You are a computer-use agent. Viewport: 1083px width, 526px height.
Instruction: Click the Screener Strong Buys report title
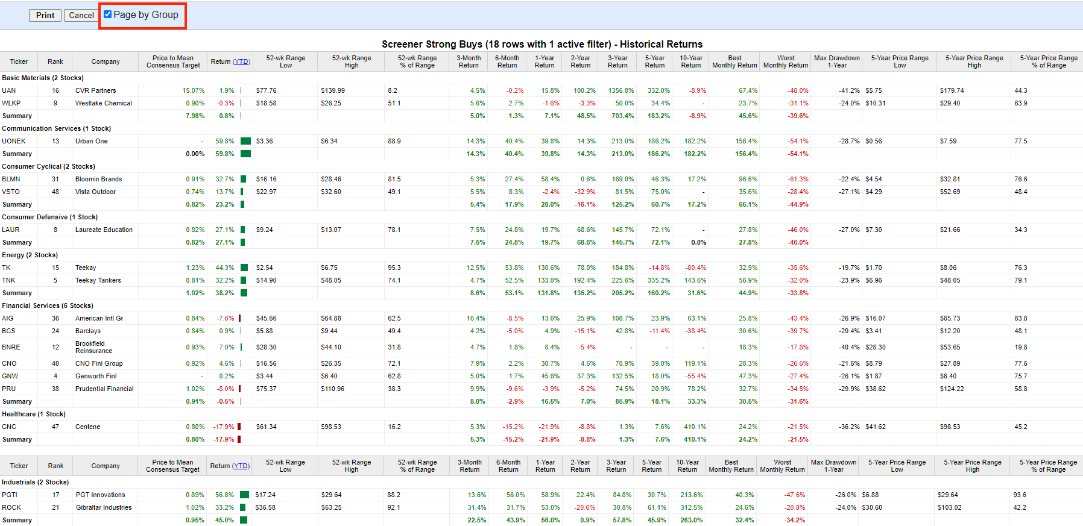541,44
